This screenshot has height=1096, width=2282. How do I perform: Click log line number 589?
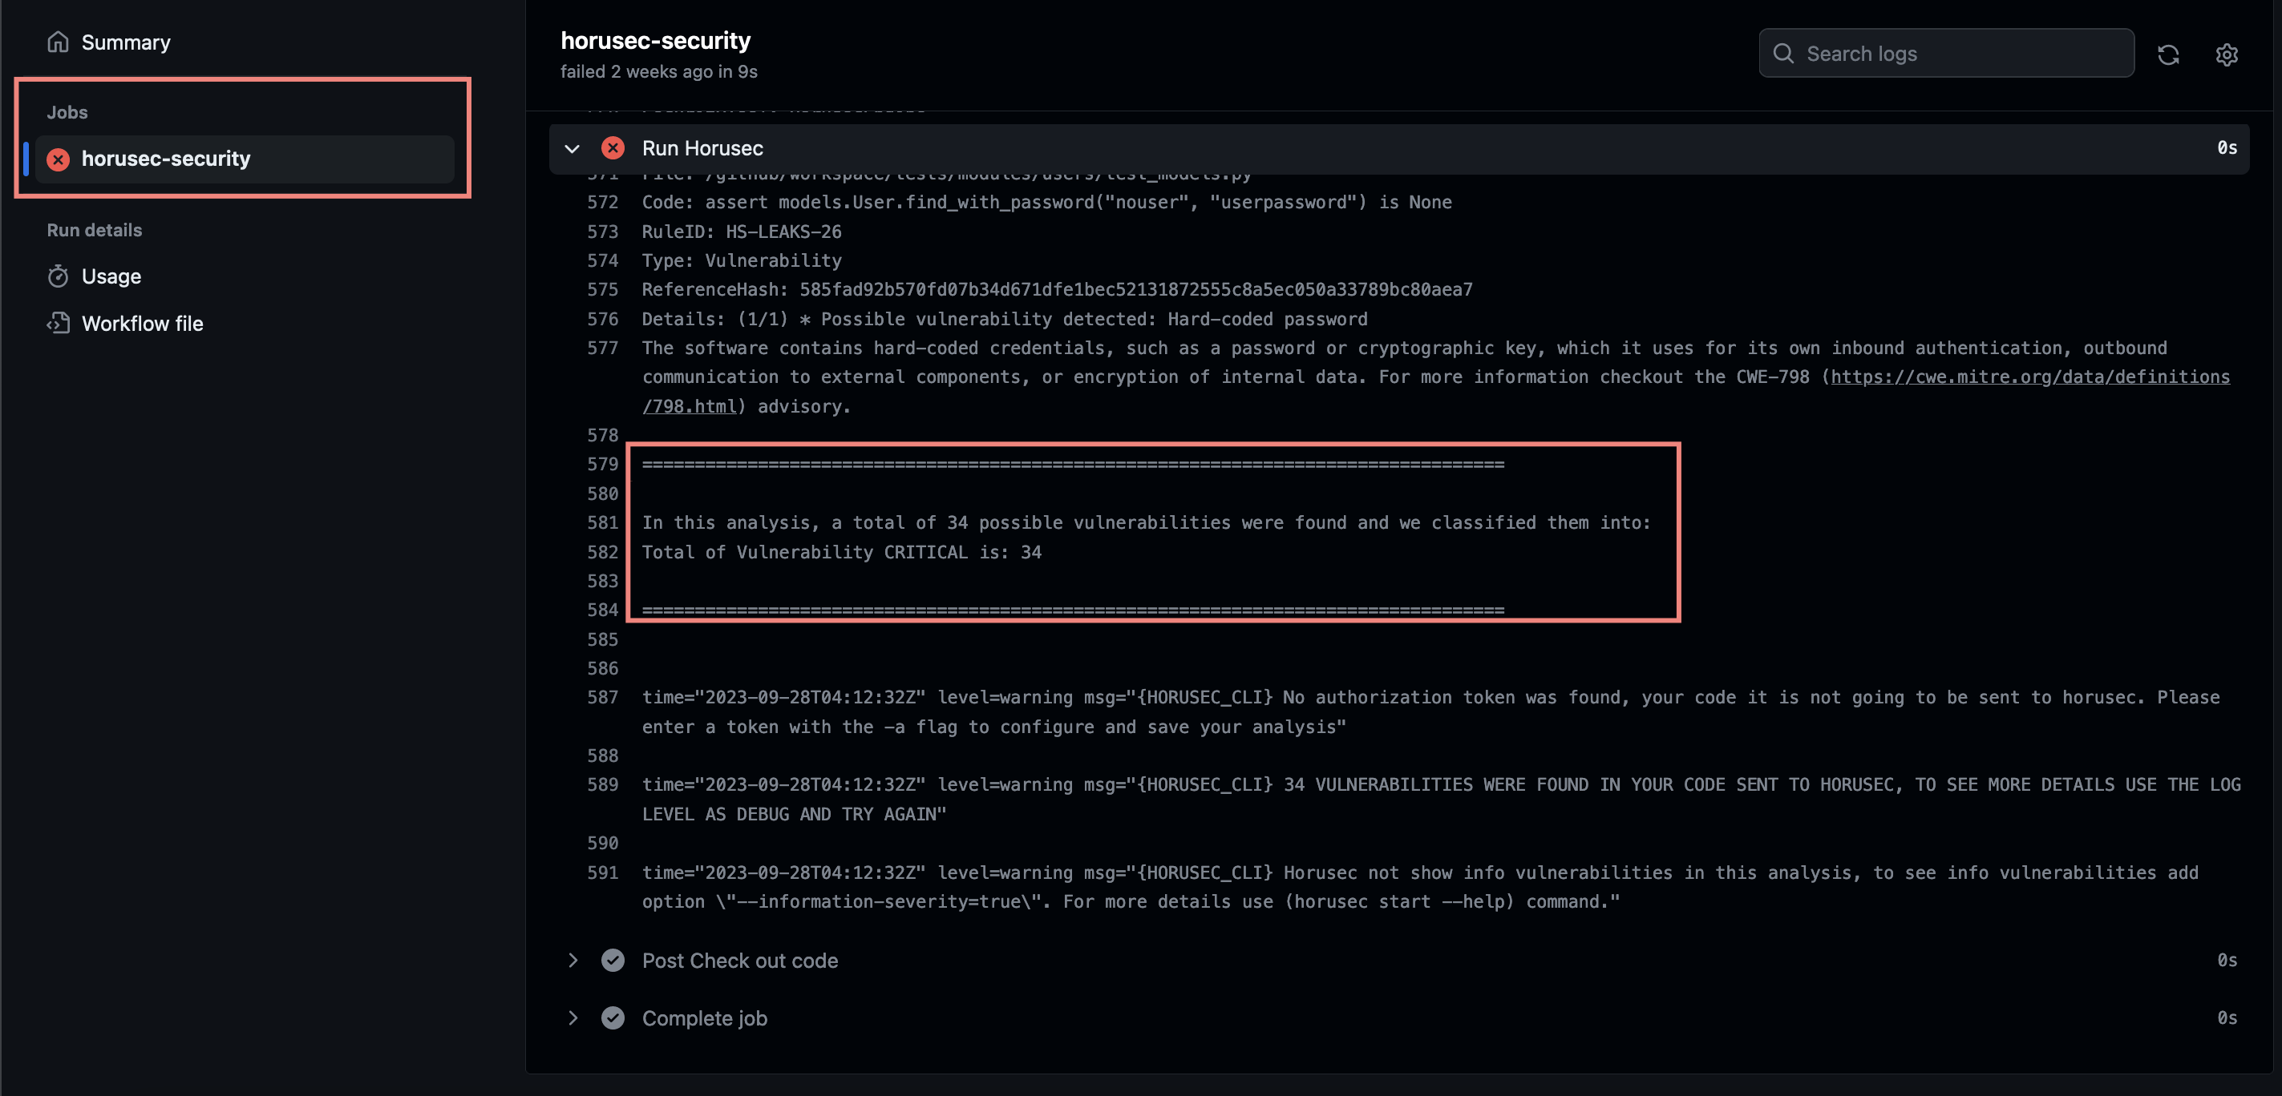(602, 784)
